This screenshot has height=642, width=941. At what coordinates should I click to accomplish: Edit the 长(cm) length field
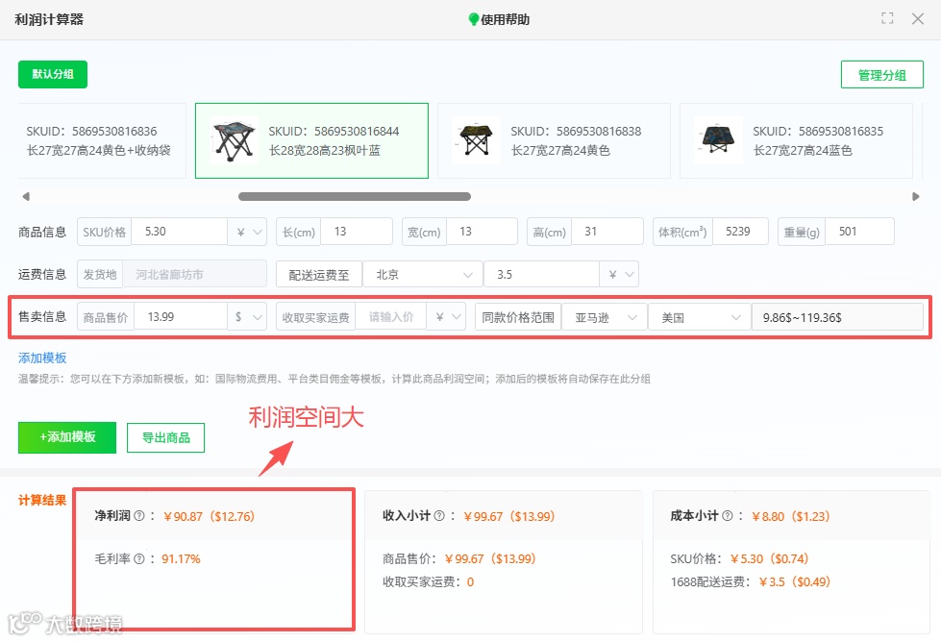[357, 232]
